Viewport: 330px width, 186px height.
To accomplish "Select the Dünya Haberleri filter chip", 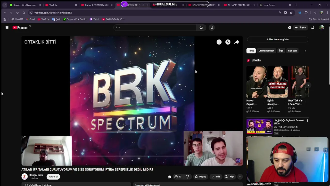I will (x=266, y=51).
